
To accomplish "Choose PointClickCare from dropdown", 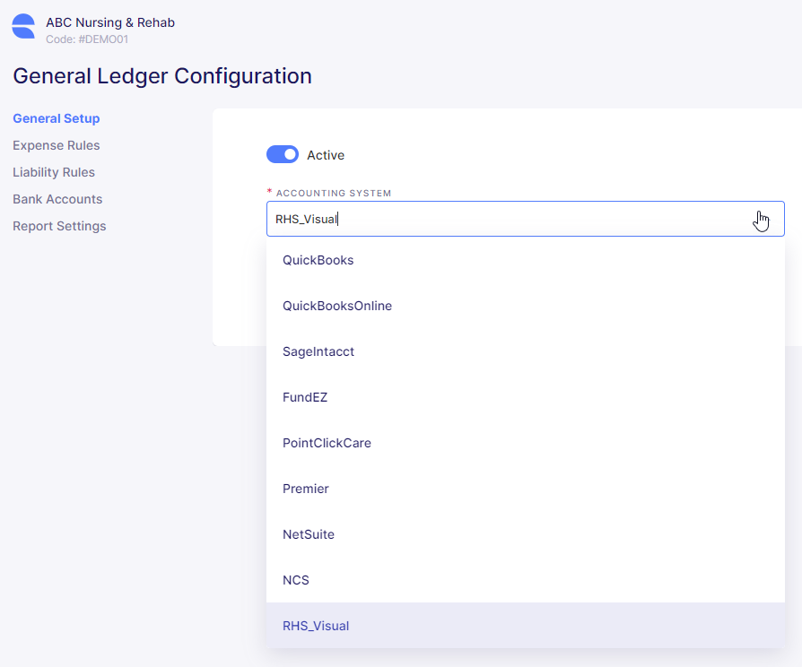I will 526,443.
